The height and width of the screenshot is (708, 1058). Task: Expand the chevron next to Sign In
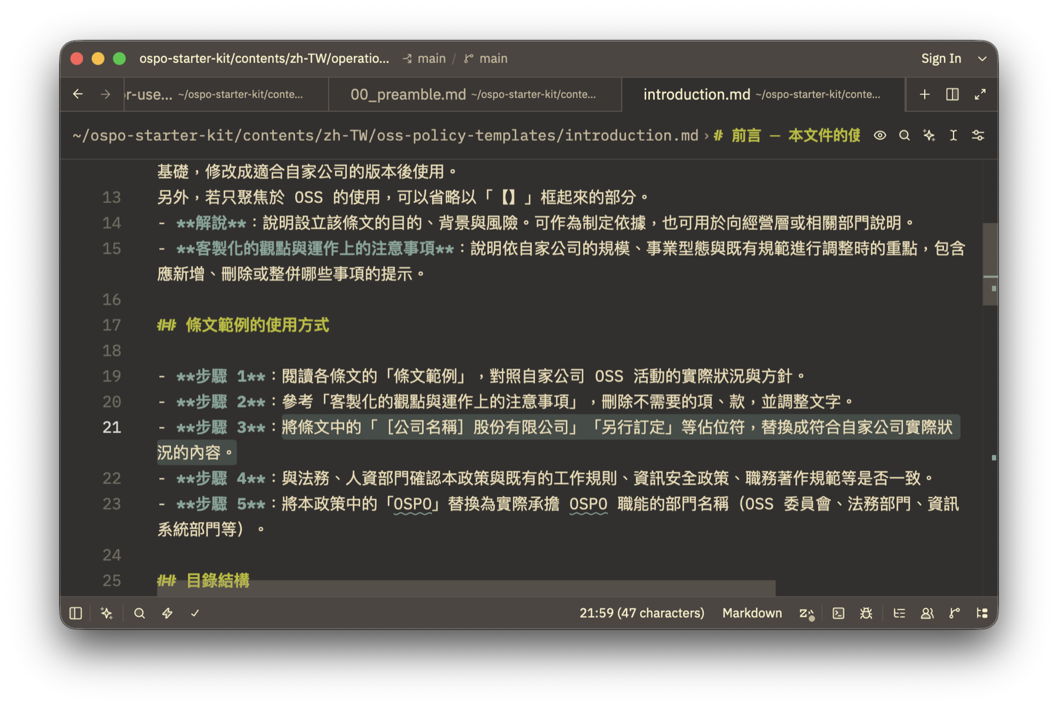tap(982, 59)
